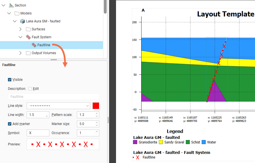Click the Symbol input field
The height and width of the screenshot is (163, 255).
pyautogui.click(x=38, y=133)
